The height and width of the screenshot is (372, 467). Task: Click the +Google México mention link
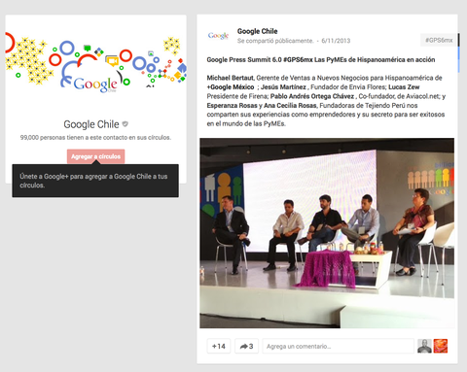(x=231, y=86)
